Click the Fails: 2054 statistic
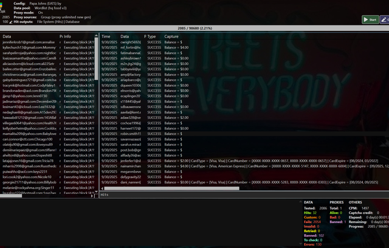 pyautogui.click(x=312, y=222)
